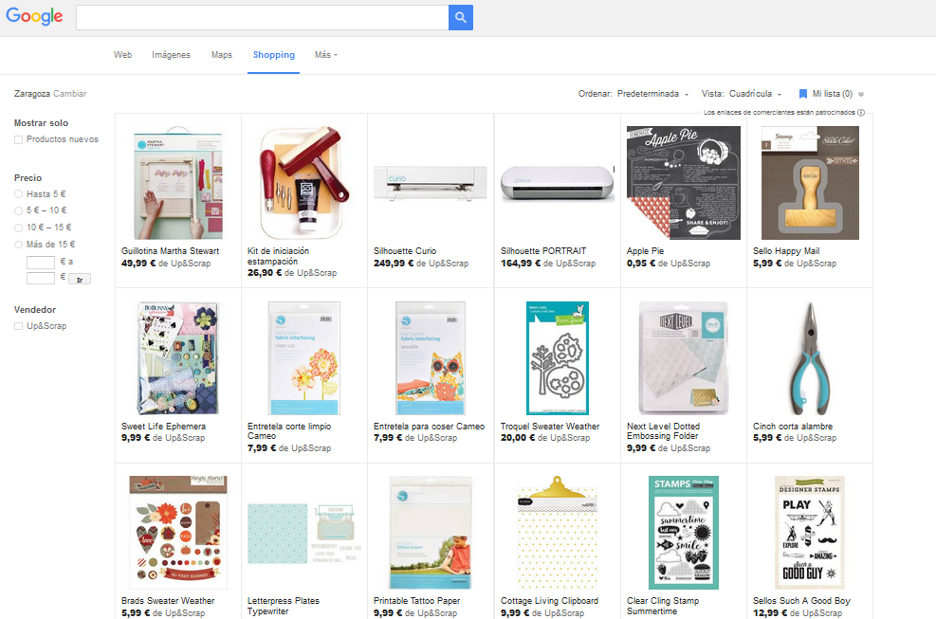
Task: Click the Silhouette Curio machine image
Action: [x=431, y=183]
